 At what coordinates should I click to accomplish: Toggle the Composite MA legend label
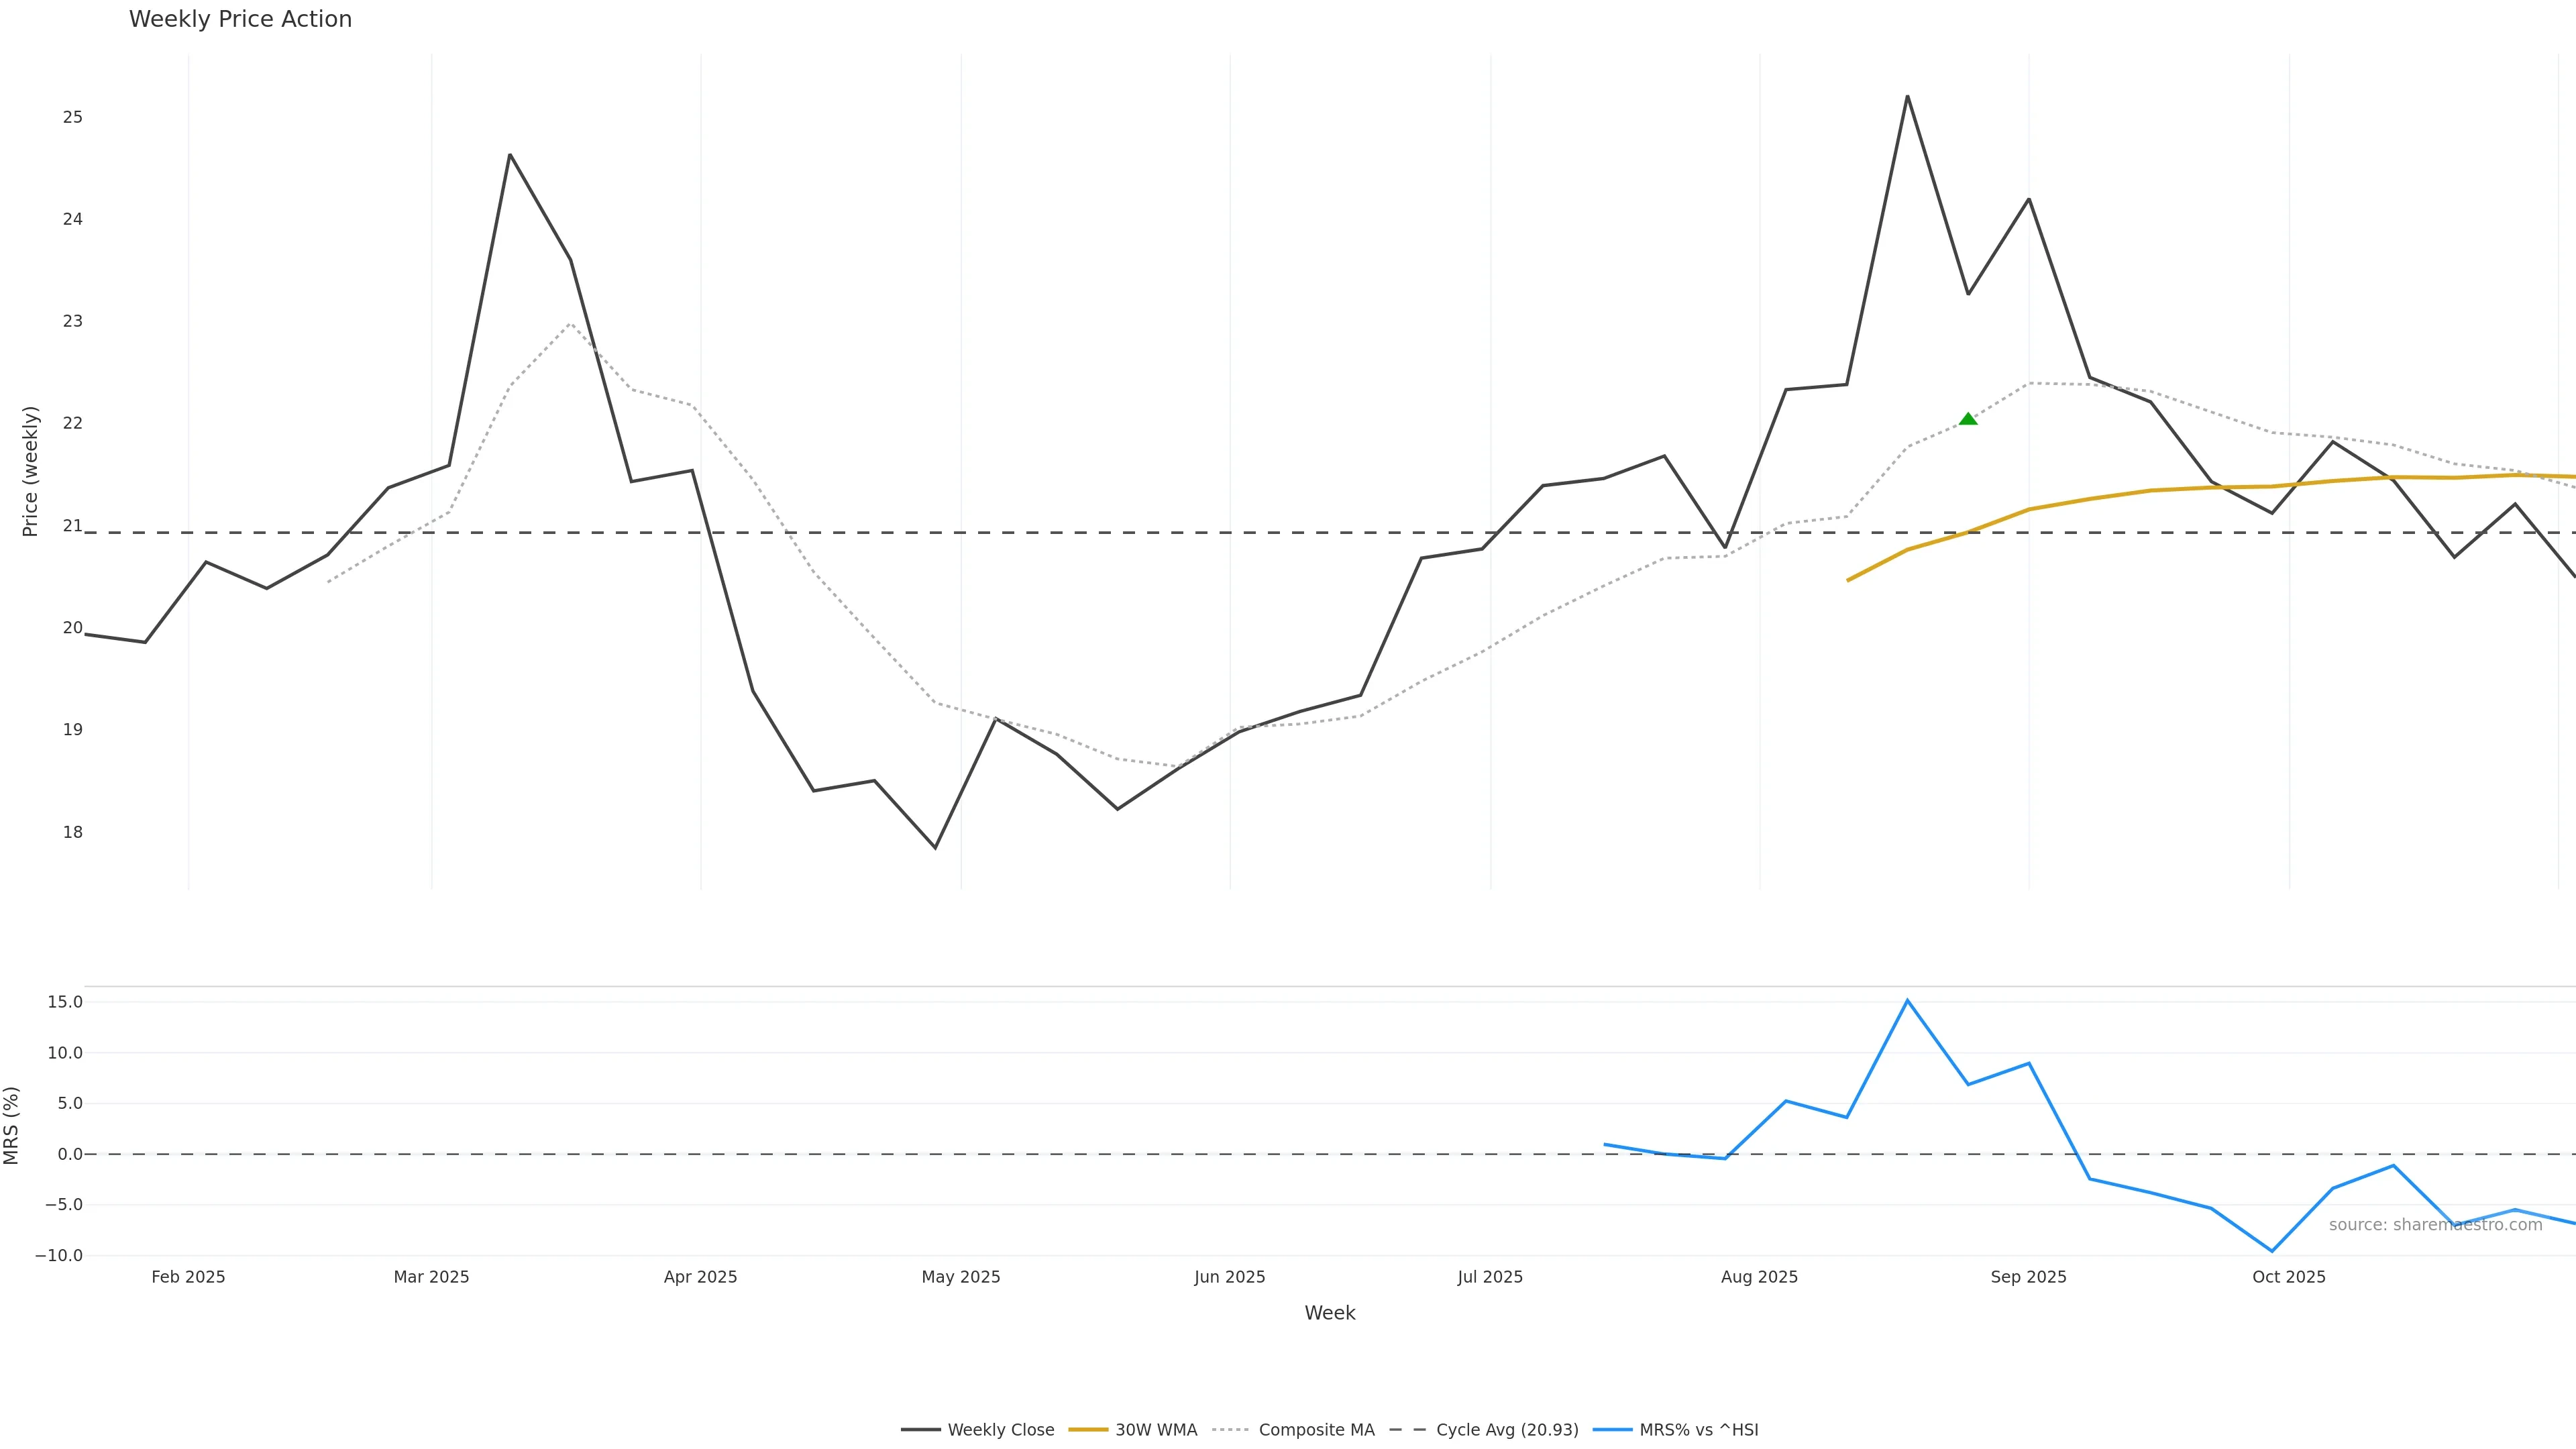coord(1316,1430)
